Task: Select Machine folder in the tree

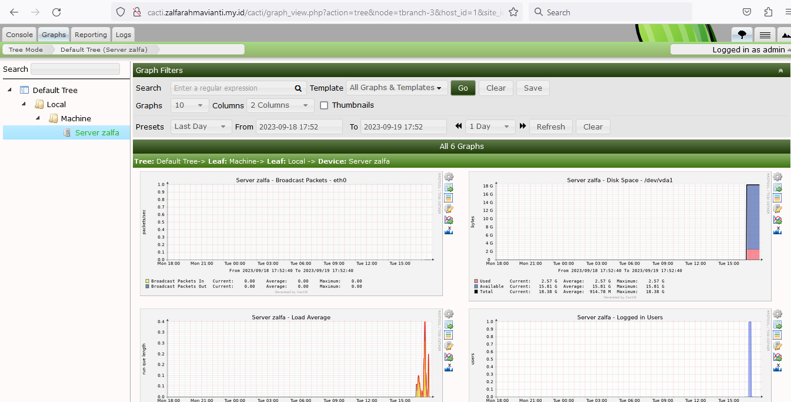Action: point(76,118)
